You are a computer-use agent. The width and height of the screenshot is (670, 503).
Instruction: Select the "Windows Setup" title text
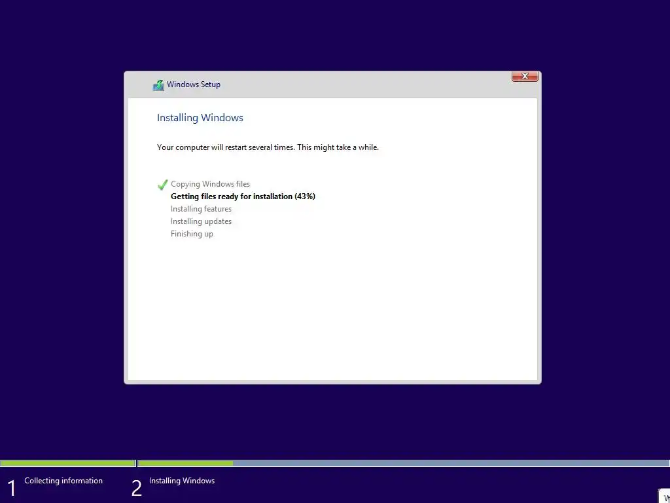point(194,84)
